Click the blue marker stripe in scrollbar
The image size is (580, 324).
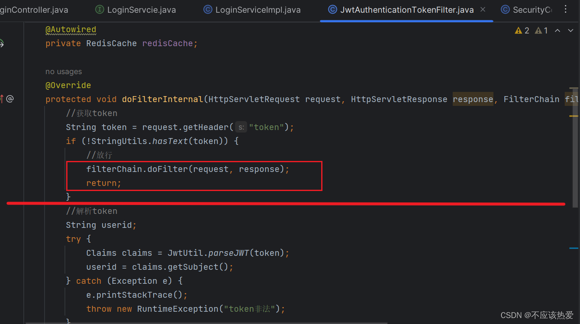[574, 248]
